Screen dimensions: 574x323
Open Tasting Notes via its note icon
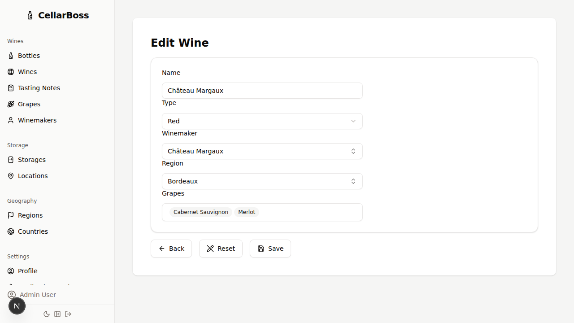(x=11, y=88)
